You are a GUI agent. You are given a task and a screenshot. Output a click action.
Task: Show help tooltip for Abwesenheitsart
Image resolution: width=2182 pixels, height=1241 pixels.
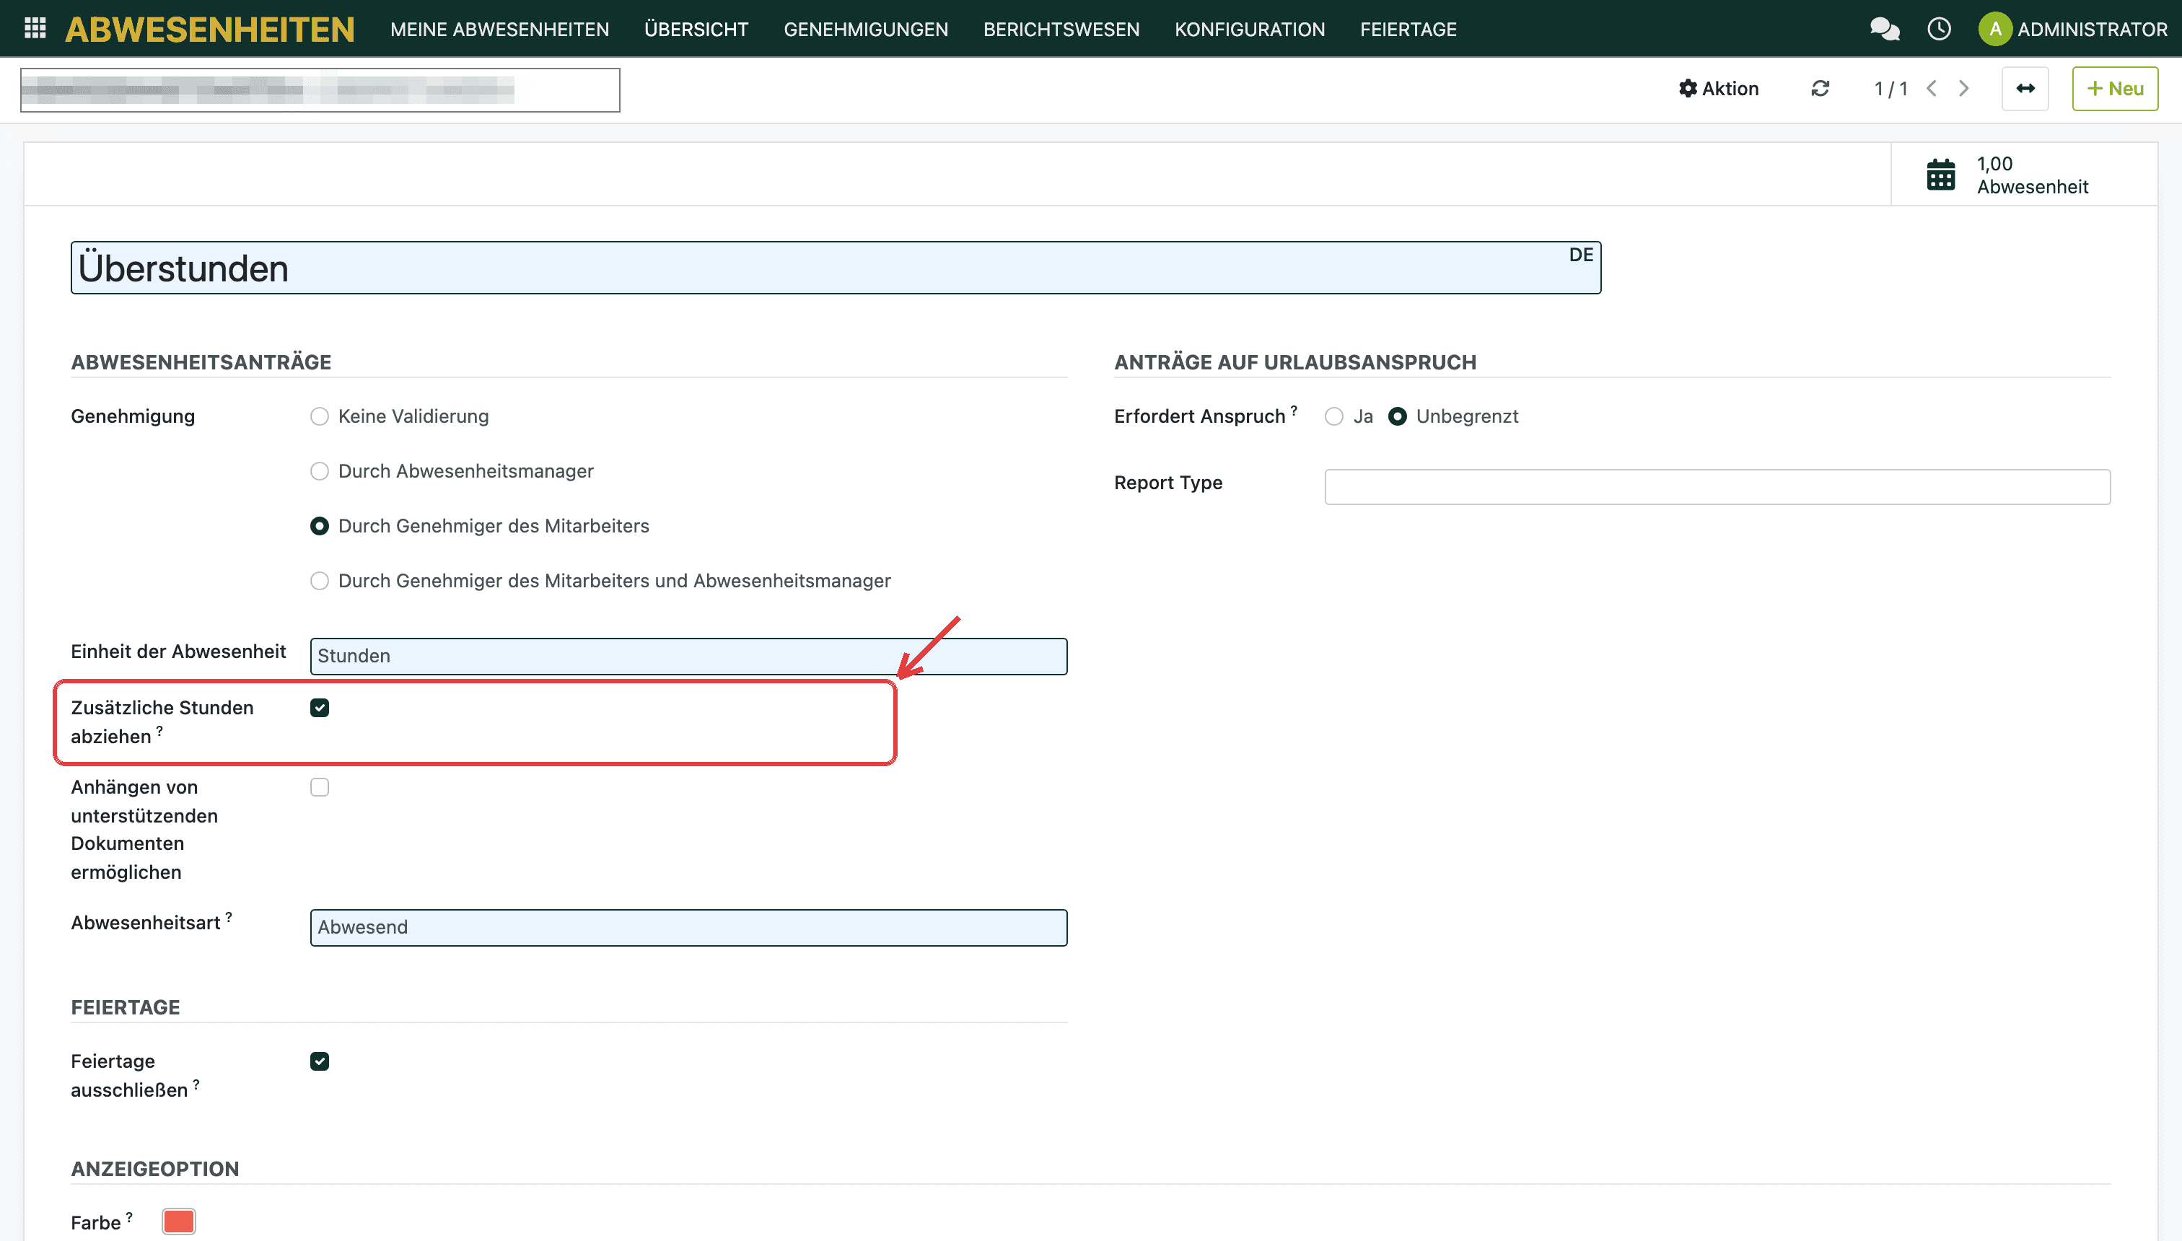[229, 916]
